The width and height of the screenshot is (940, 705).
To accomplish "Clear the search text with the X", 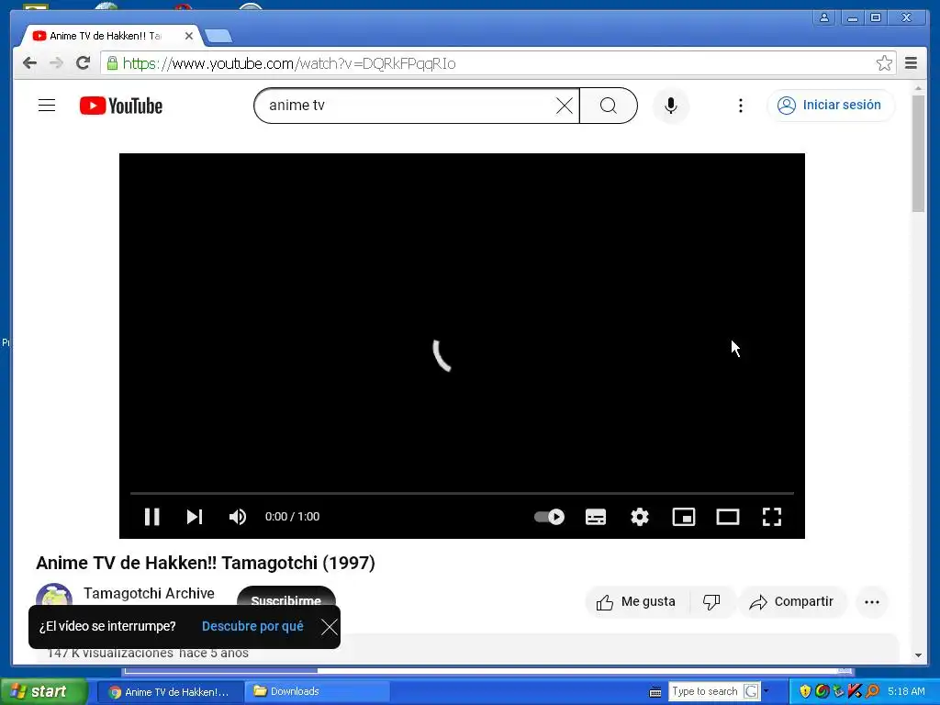I will 565,106.
